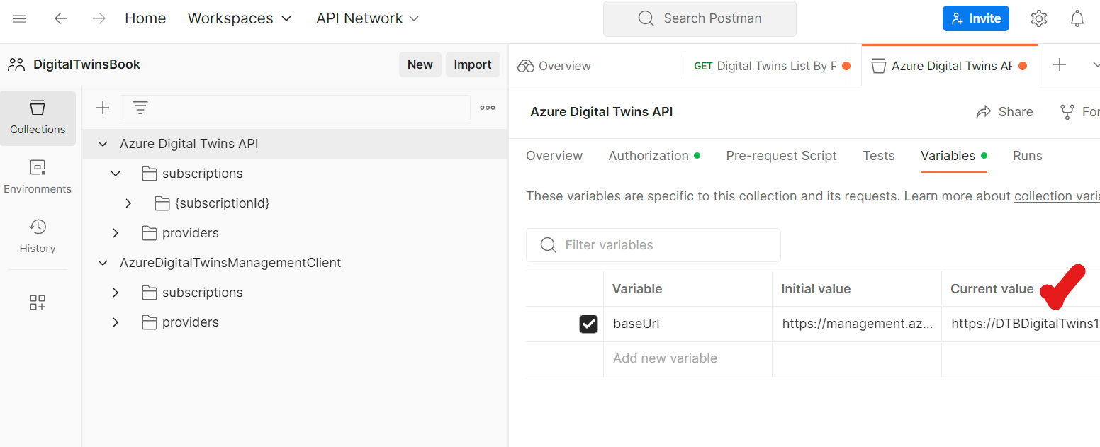Click the {subscriptionId} folder icon
Screen dimensions: 1100x447
click(162, 203)
